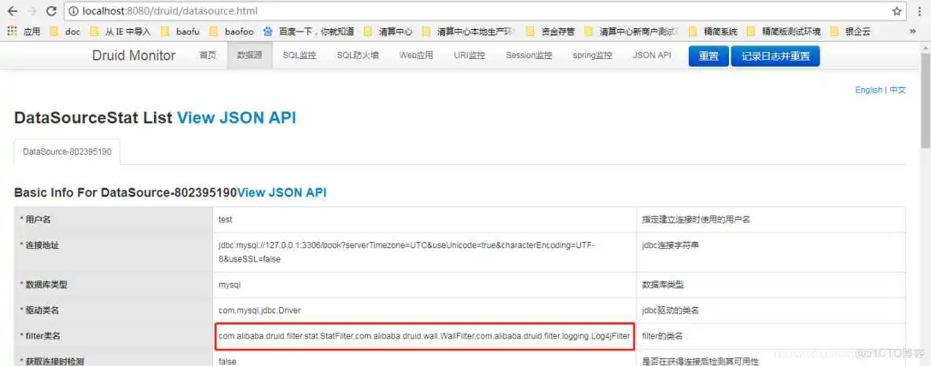Image resolution: width=931 pixels, height=366 pixels.
Task: Reload the page with the refresh icon
Action: tap(52, 11)
